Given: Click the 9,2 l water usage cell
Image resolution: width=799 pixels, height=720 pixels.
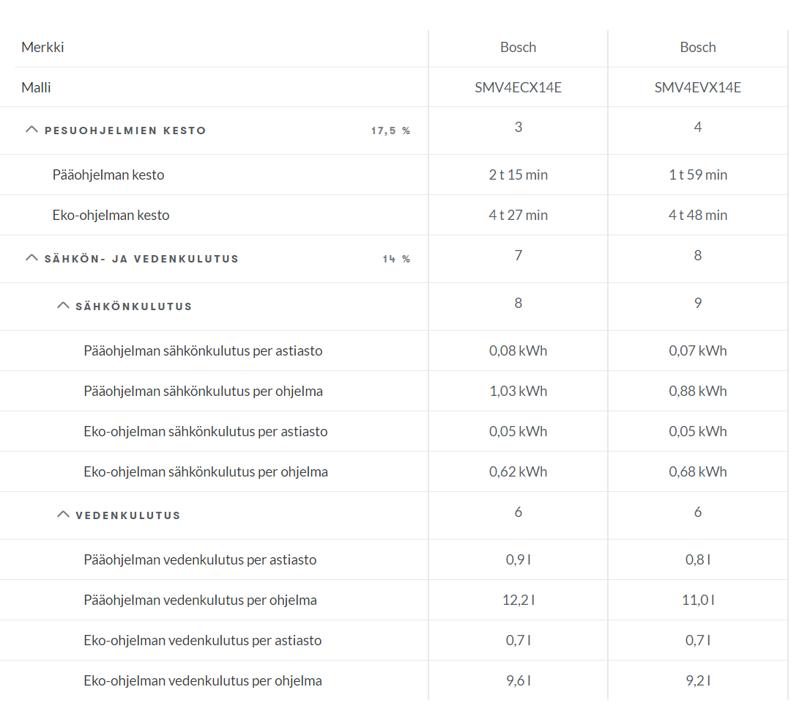Looking at the screenshot, I should [697, 680].
